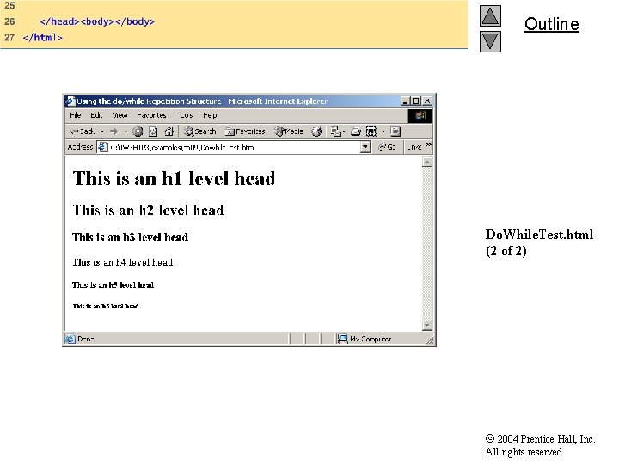
Task: Click the down arrow slide navigation button
Action: [490, 41]
